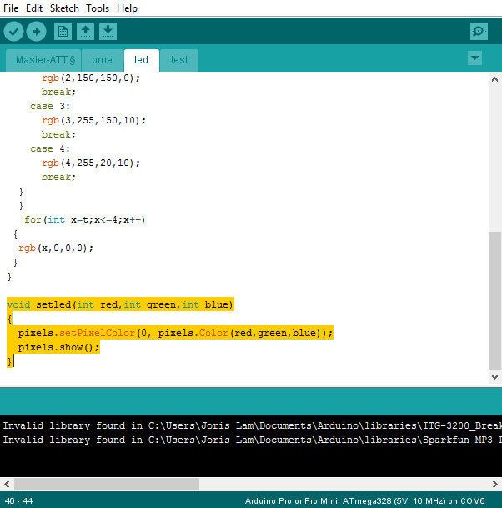
Task: Open the Sketch menu
Action: point(64,8)
